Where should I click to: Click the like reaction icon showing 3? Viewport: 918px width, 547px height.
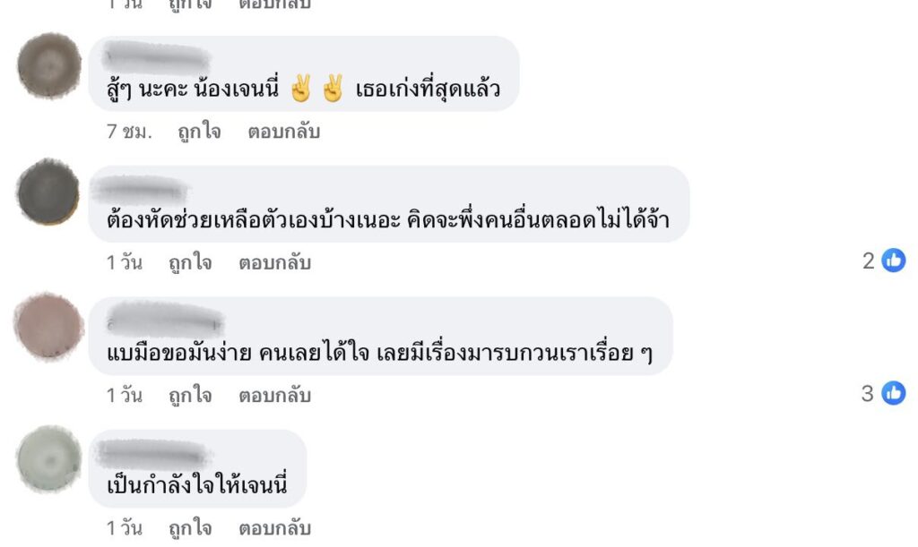click(x=894, y=393)
